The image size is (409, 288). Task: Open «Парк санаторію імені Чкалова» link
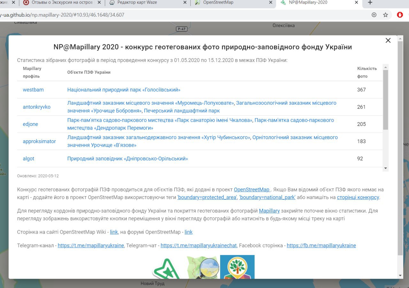tap(160, 120)
